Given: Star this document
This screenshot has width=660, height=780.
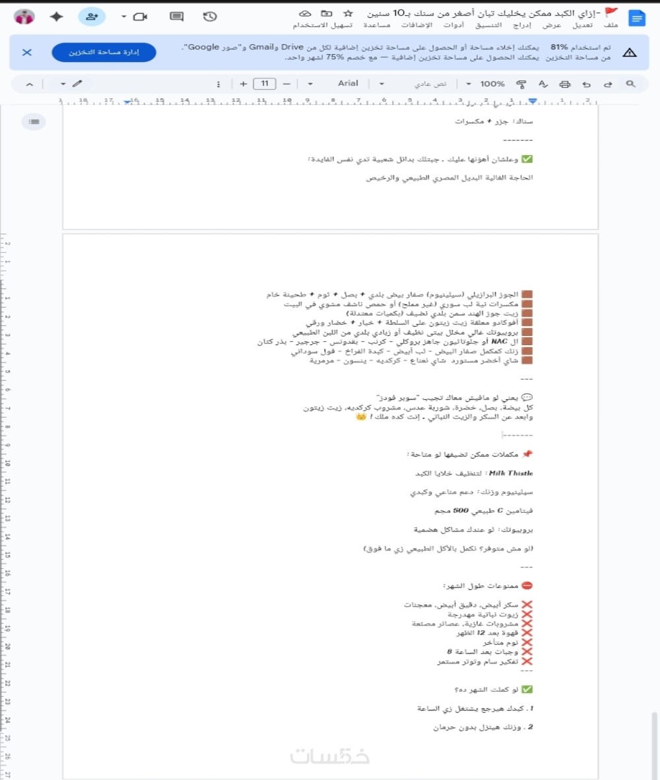Looking at the screenshot, I should pos(348,13).
